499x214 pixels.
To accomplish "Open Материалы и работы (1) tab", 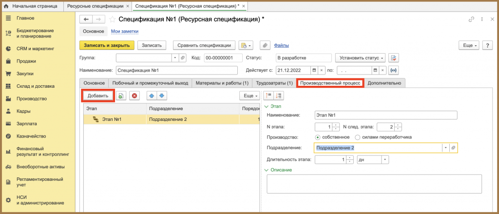I will point(222,83).
